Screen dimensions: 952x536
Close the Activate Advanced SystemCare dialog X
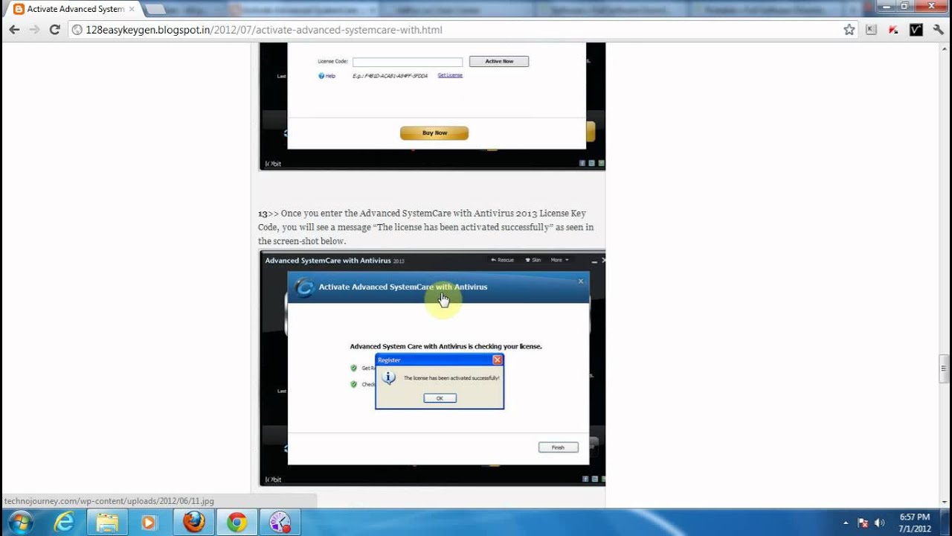click(x=581, y=281)
